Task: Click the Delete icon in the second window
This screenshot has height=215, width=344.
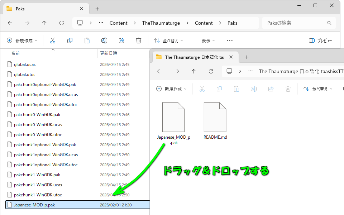Action: click(x=288, y=89)
